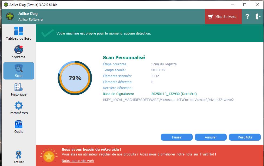This screenshot has width=264, height=166.
Task: Click the Activer ribbon badge icon
Action: click(19, 155)
